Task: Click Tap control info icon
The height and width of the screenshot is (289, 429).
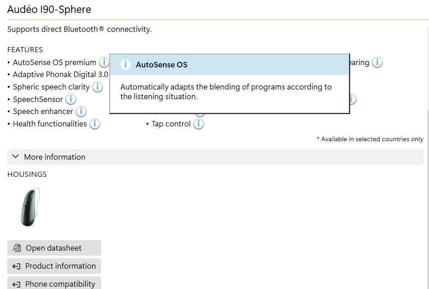Action: tap(199, 124)
